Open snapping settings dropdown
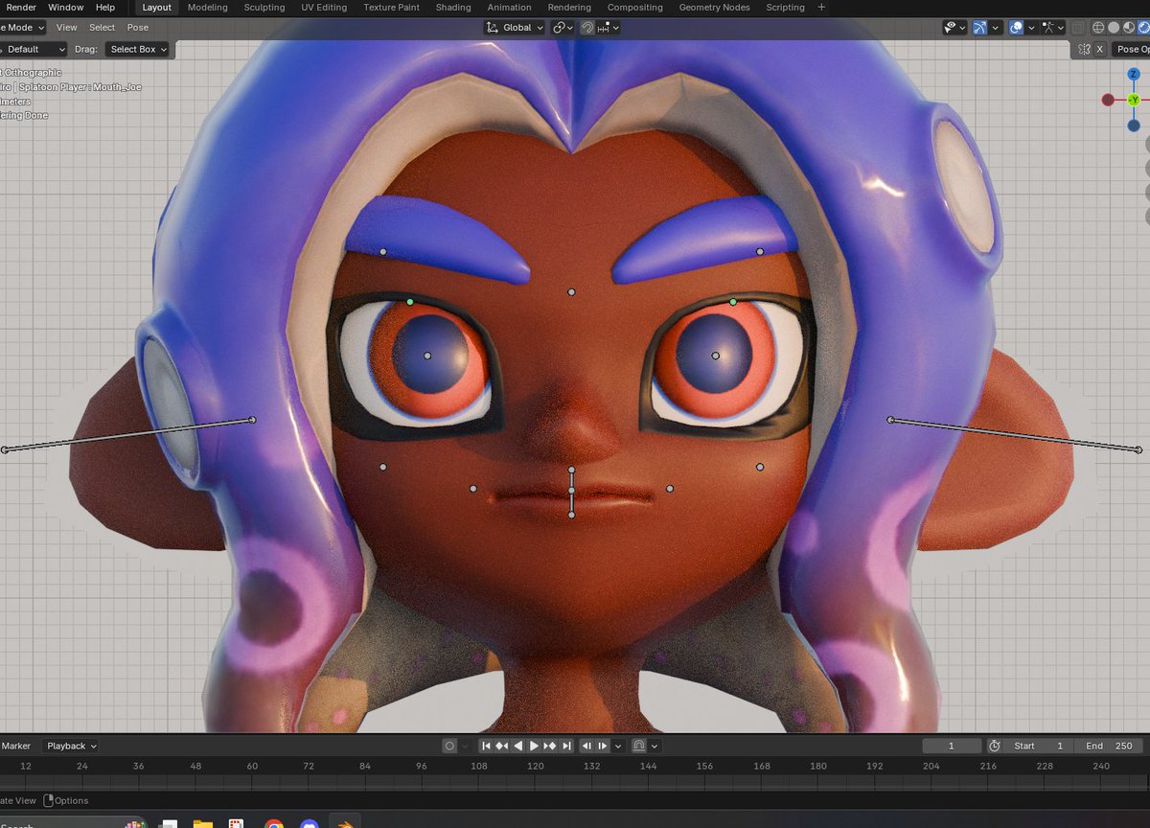The image size is (1150, 828). click(609, 28)
